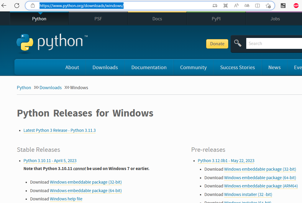Open Latest Python 3 Release - Python 3.11.3
The image size is (302, 203).
[60, 130]
